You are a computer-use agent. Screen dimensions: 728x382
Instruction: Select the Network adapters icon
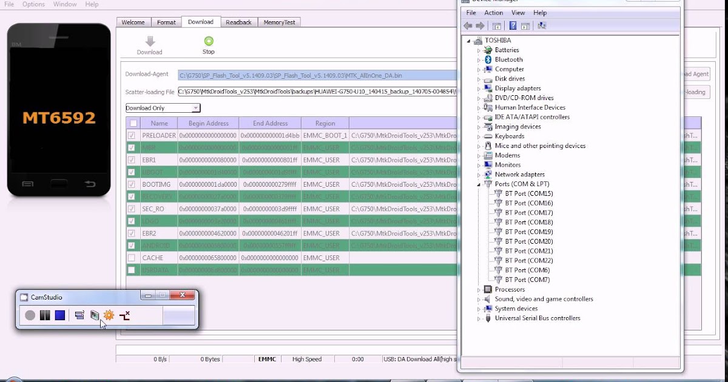pyautogui.click(x=488, y=174)
